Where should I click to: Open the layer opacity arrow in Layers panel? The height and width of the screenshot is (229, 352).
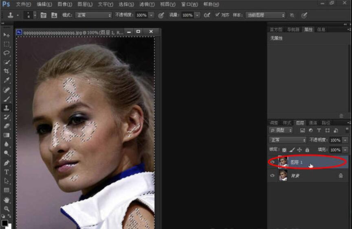345,140
